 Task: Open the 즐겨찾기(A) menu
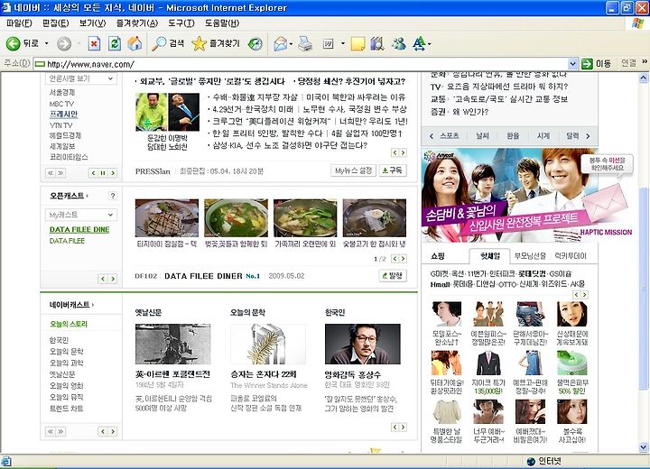[x=137, y=23]
